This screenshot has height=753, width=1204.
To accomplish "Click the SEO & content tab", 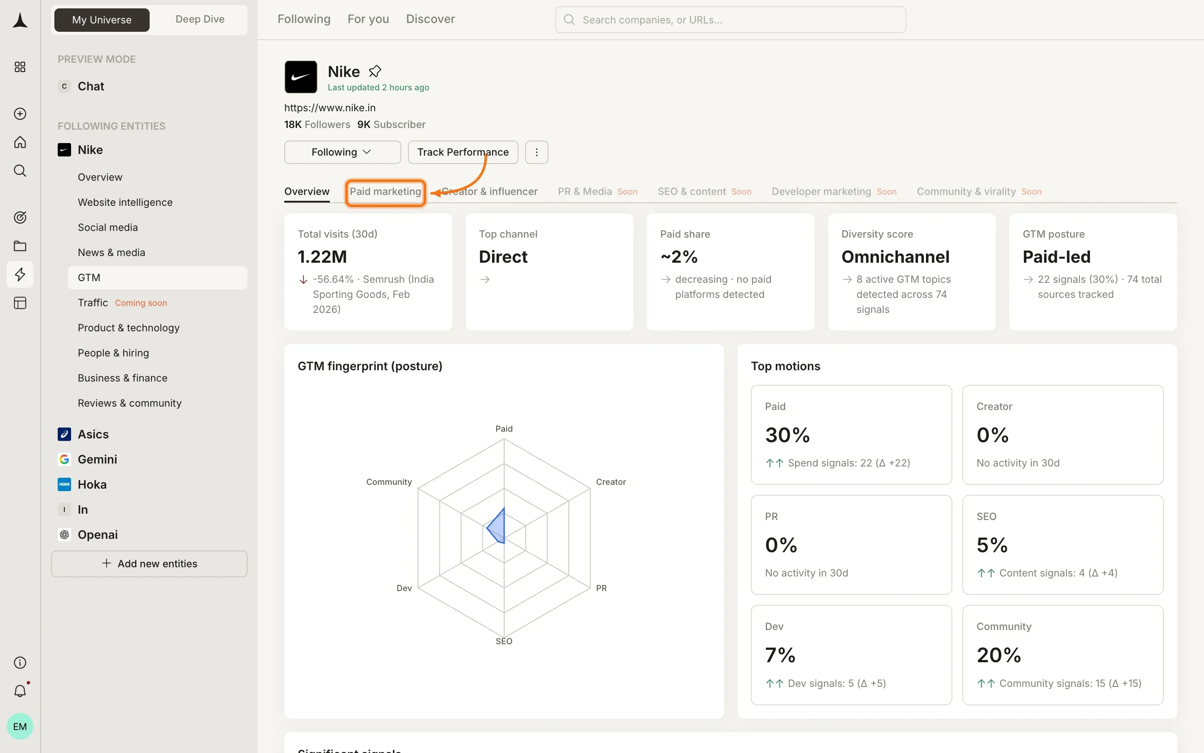I will tap(704, 192).
